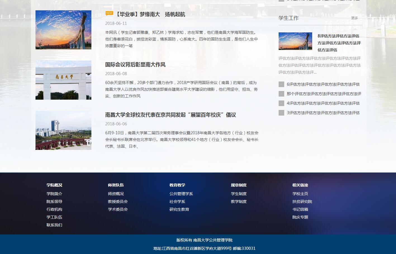Click summary text starting 本网讯（学生记者郭豫康
Screen dimensions: 396x254
click(x=182, y=39)
